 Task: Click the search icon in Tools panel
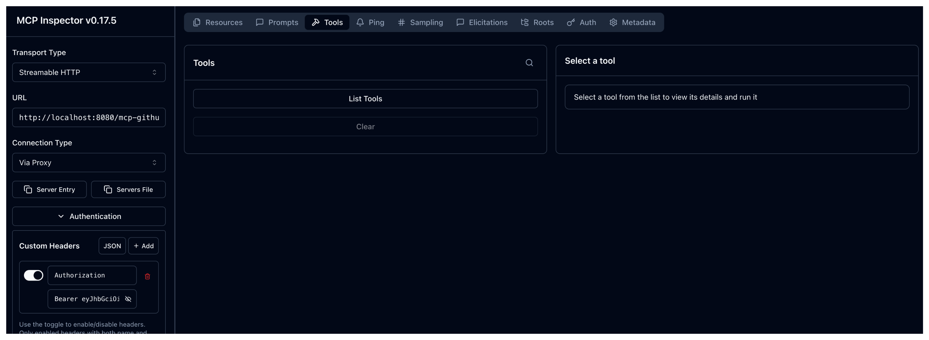[529, 63]
